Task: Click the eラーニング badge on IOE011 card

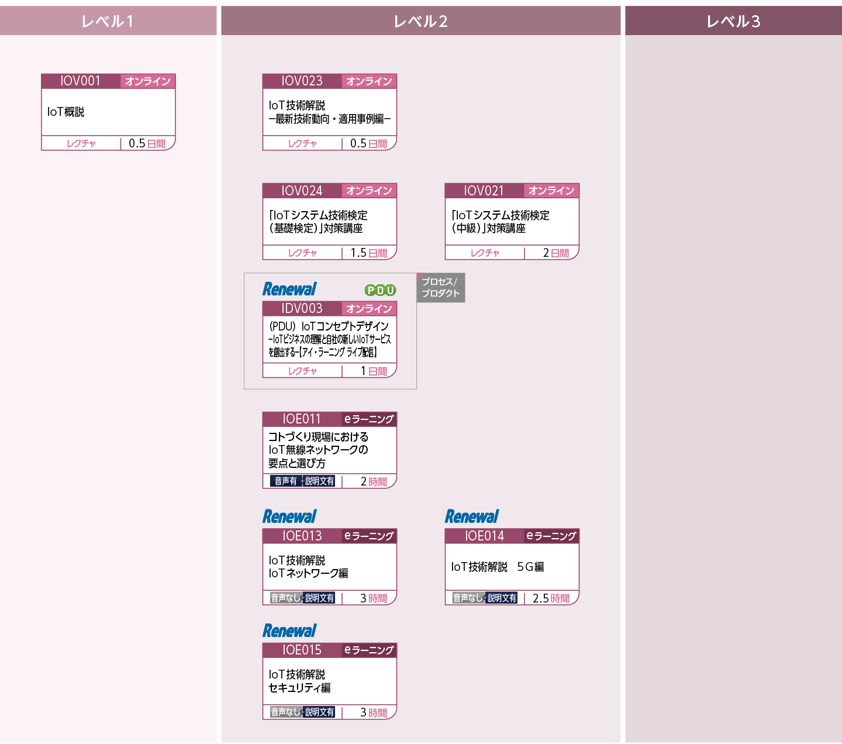Action: pos(369,419)
